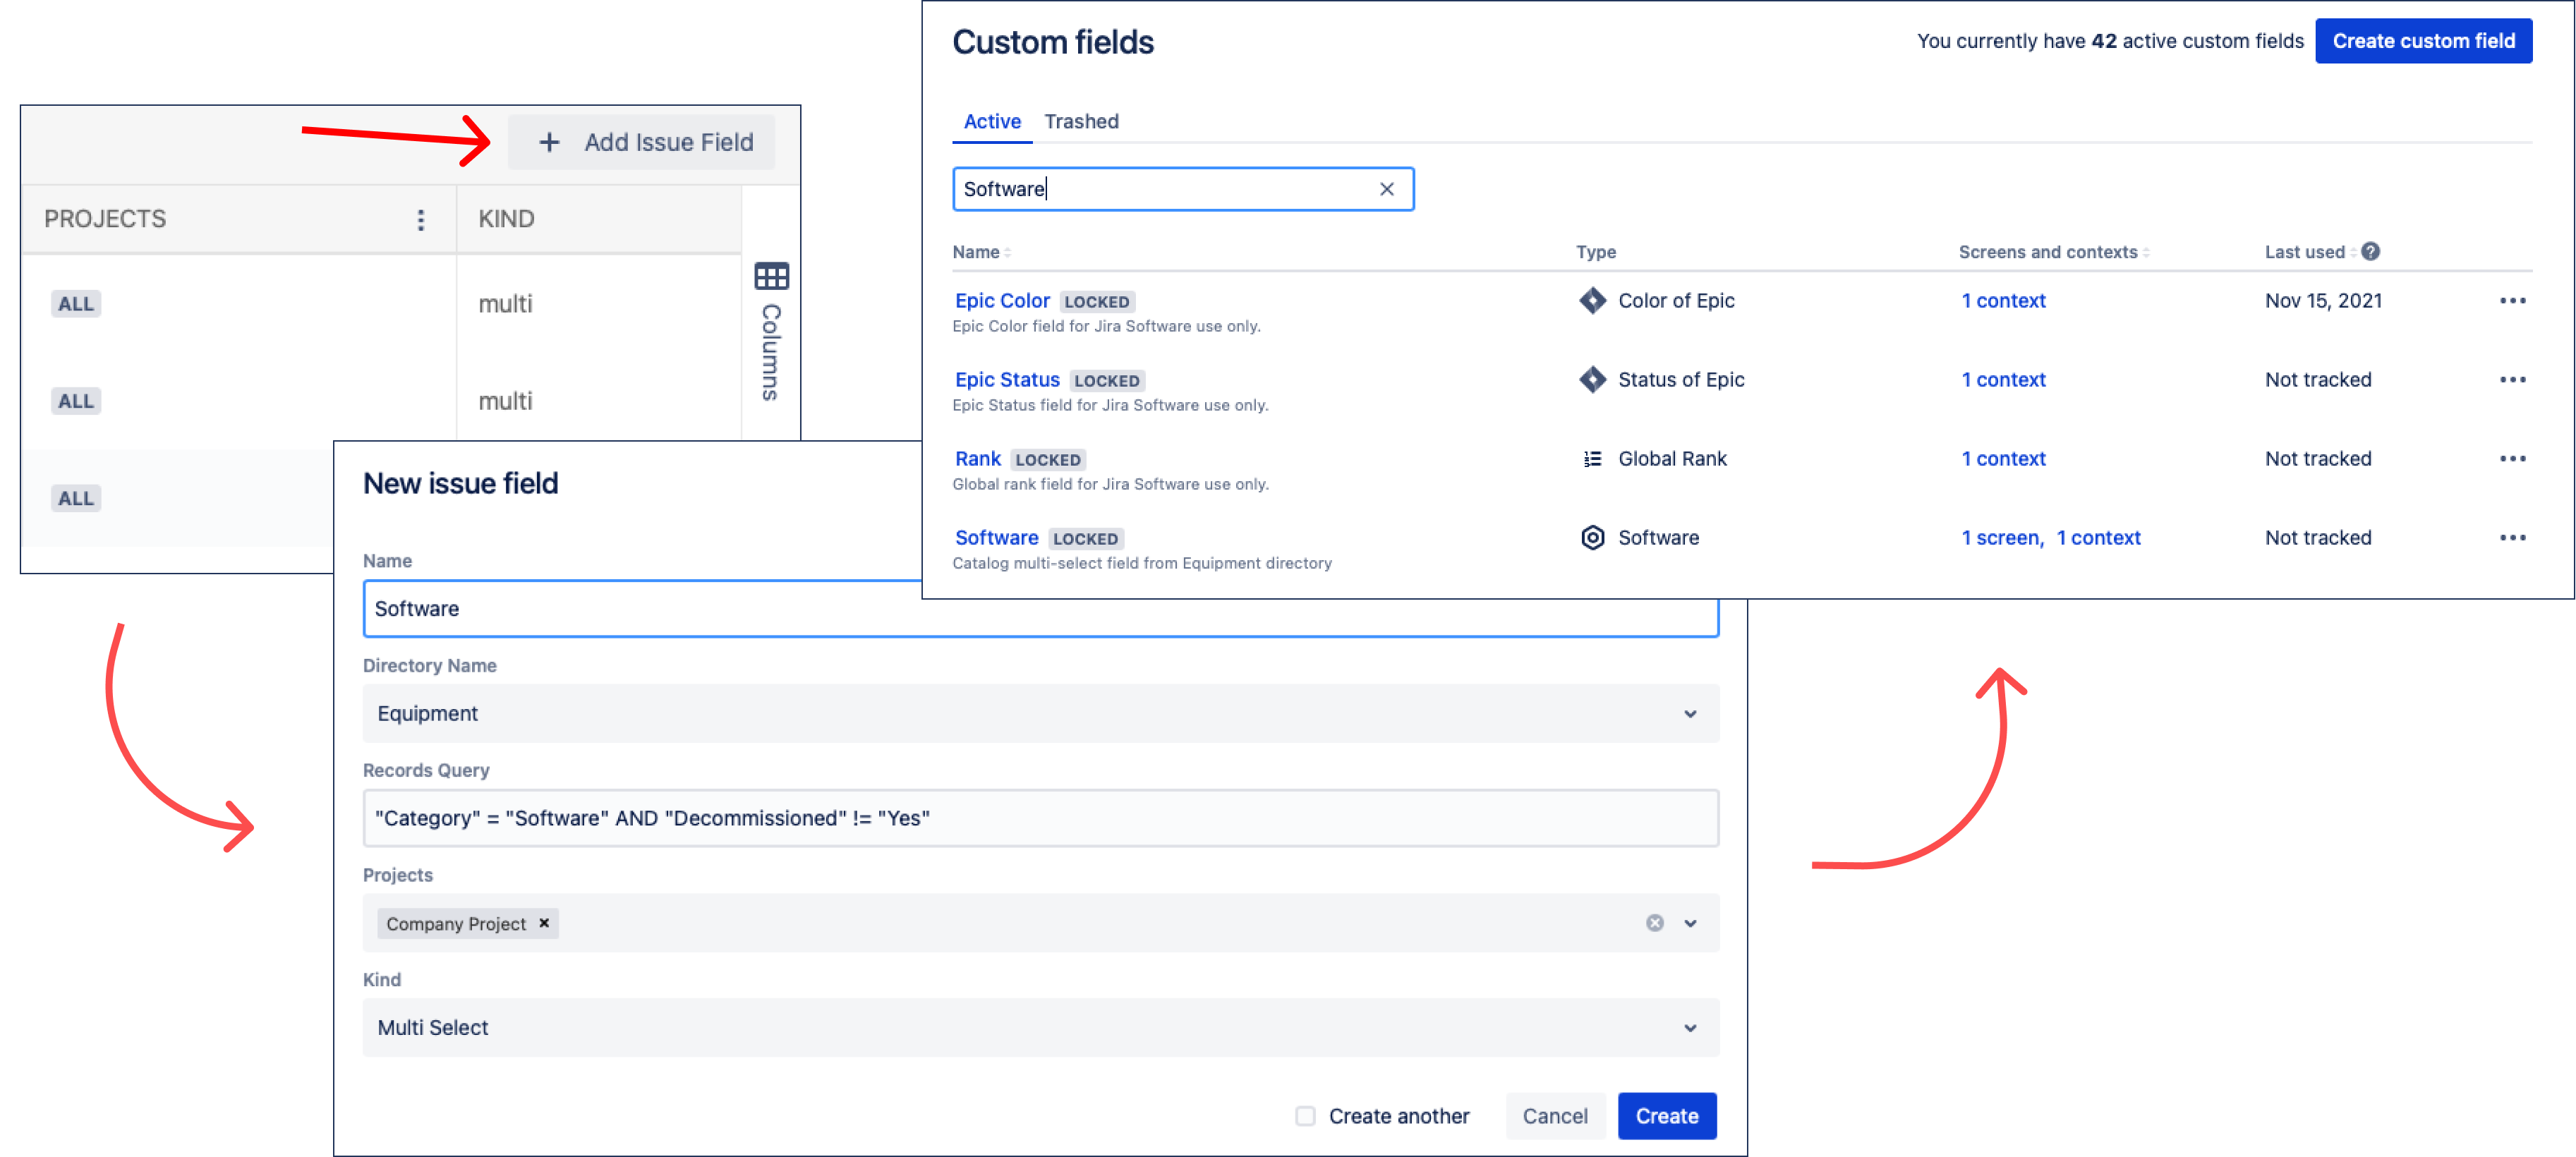Enable Create another checkbox
This screenshot has width=2576, height=1157.
[x=1305, y=1116]
